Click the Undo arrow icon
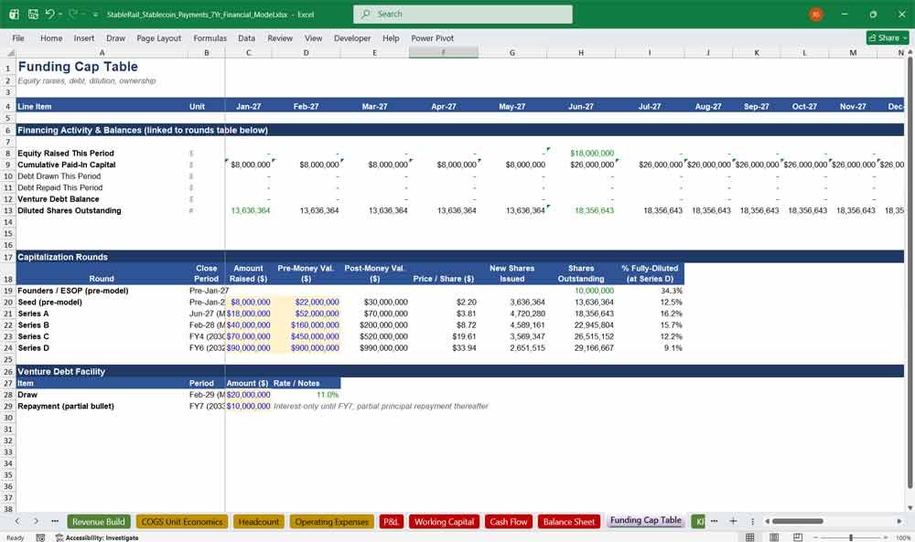Image resolution: width=915 pixels, height=542 pixels. (x=50, y=14)
